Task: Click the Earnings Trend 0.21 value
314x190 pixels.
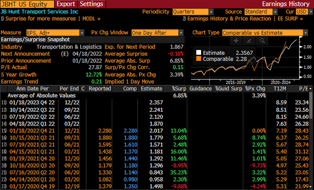Action: [96, 82]
